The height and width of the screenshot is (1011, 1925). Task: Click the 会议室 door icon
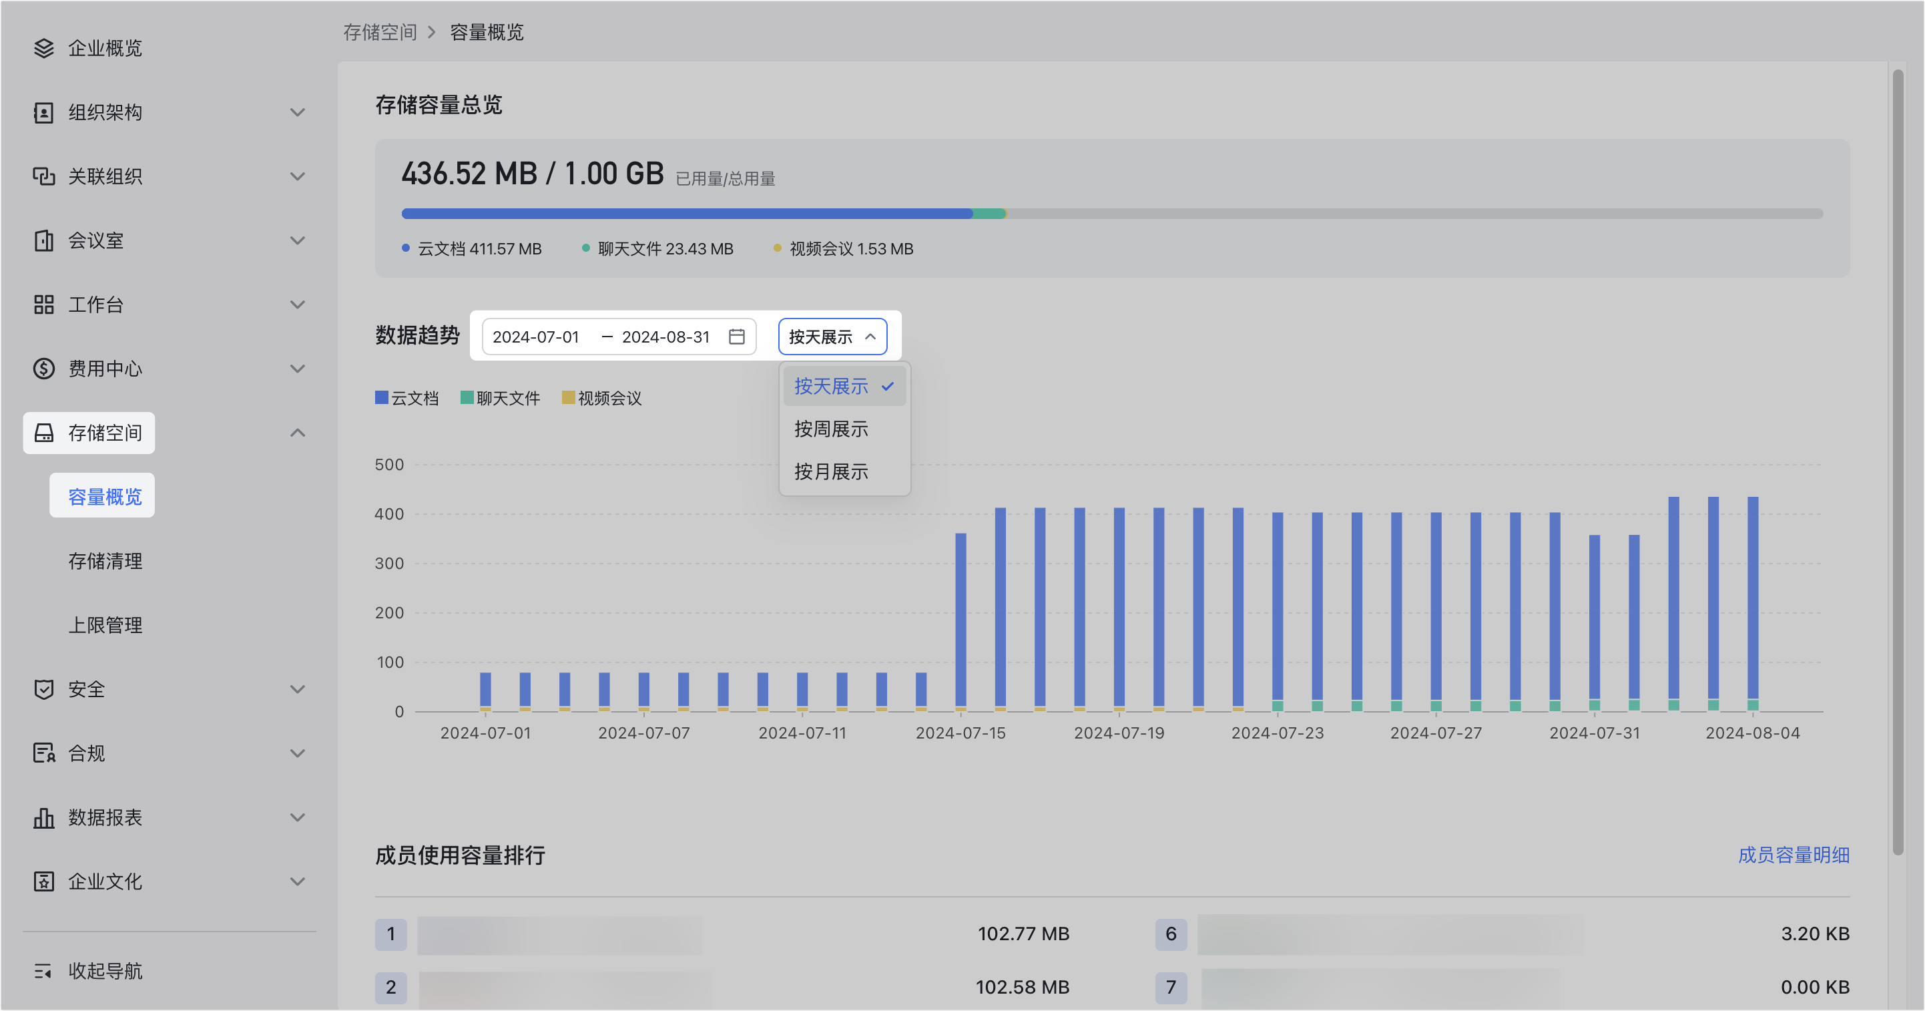pos(44,241)
